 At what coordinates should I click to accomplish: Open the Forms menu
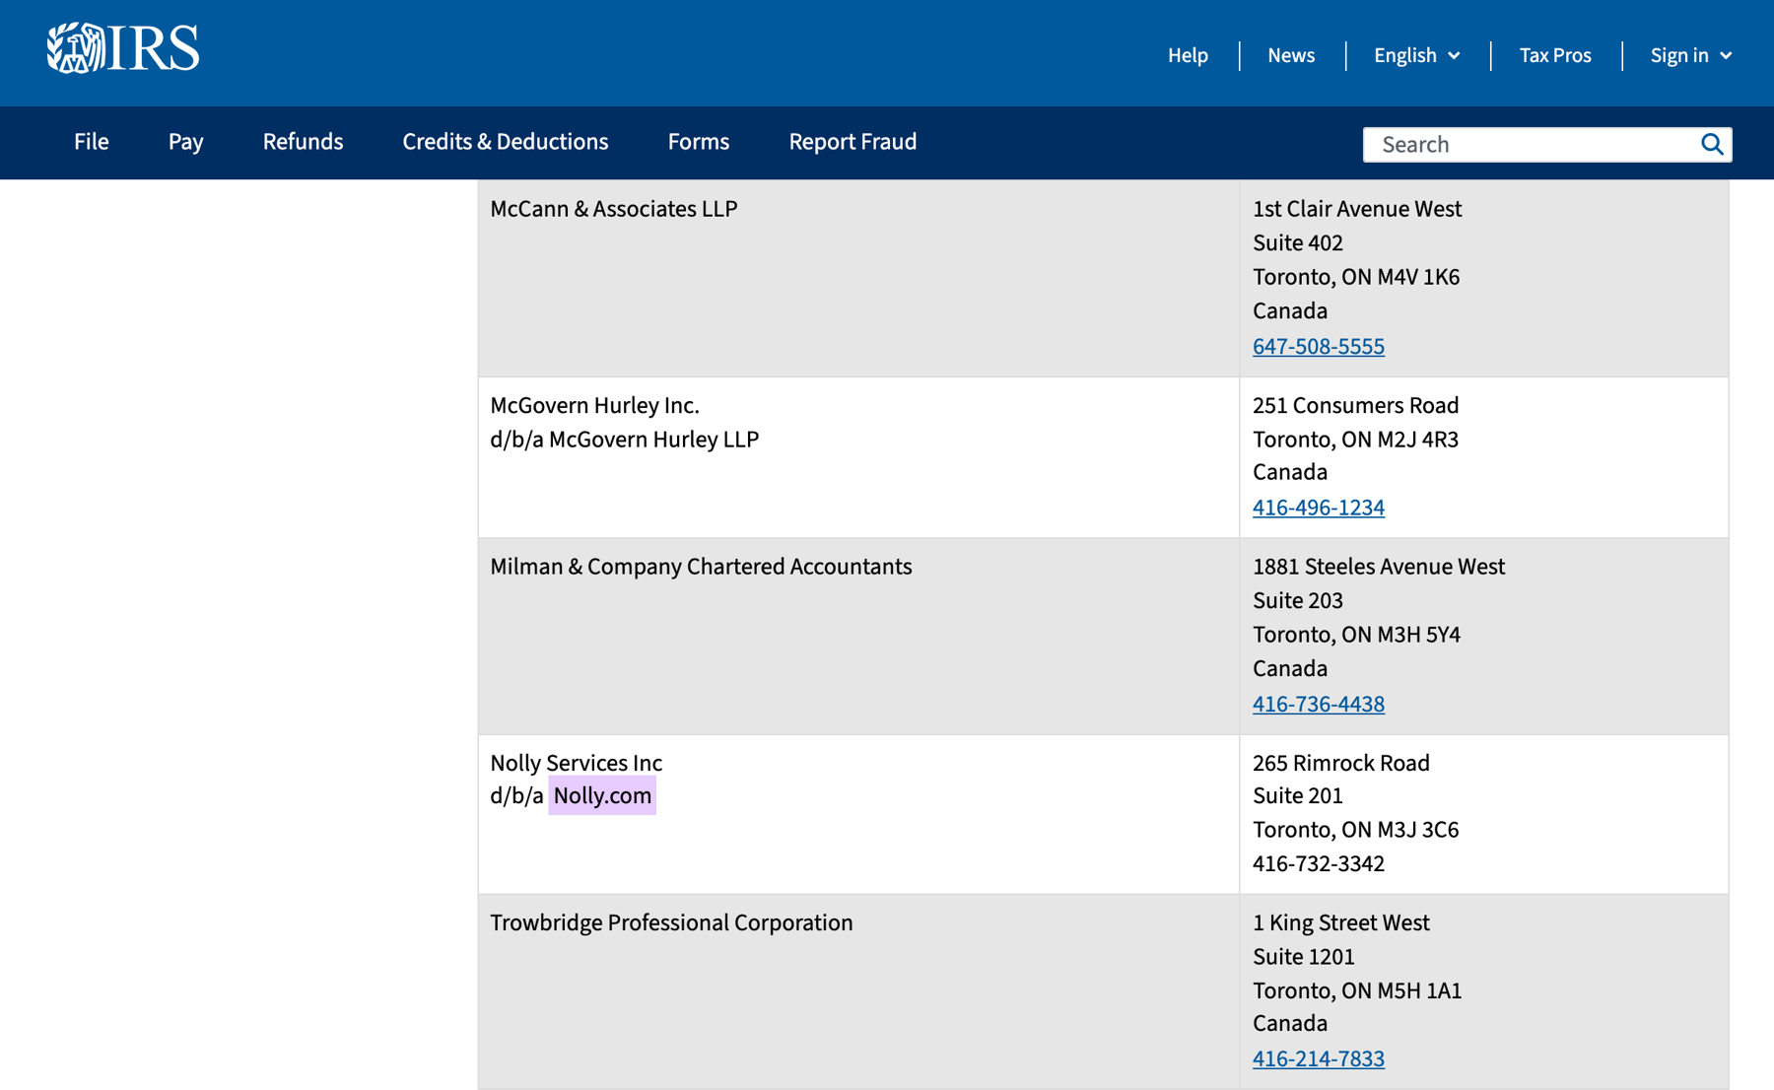(x=699, y=142)
